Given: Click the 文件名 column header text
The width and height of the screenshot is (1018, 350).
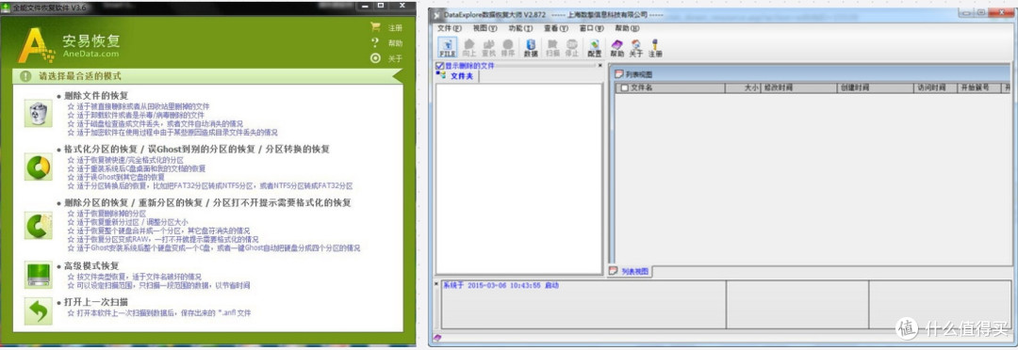Looking at the screenshot, I should click(x=642, y=88).
